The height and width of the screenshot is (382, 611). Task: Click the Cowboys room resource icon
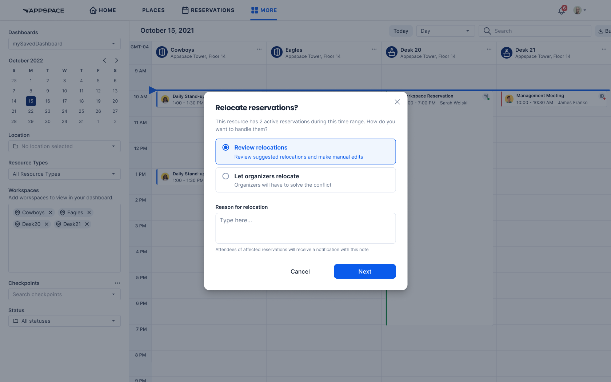(161, 52)
